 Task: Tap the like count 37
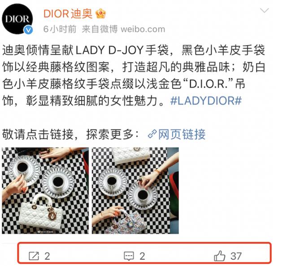coord(236,256)
